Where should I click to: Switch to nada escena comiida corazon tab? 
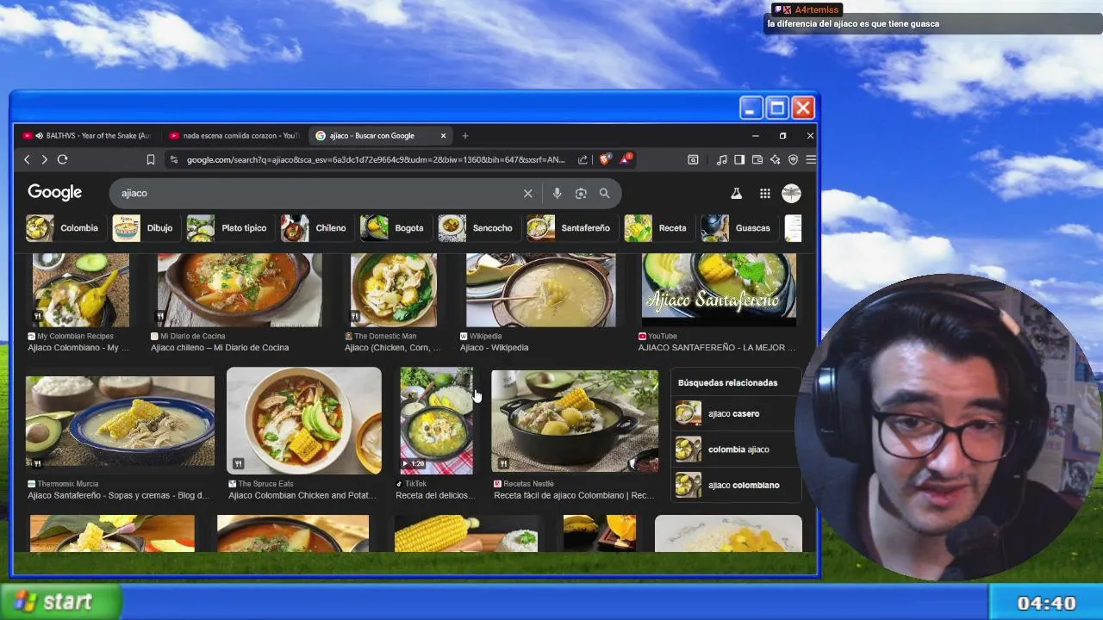pos(234,136)
